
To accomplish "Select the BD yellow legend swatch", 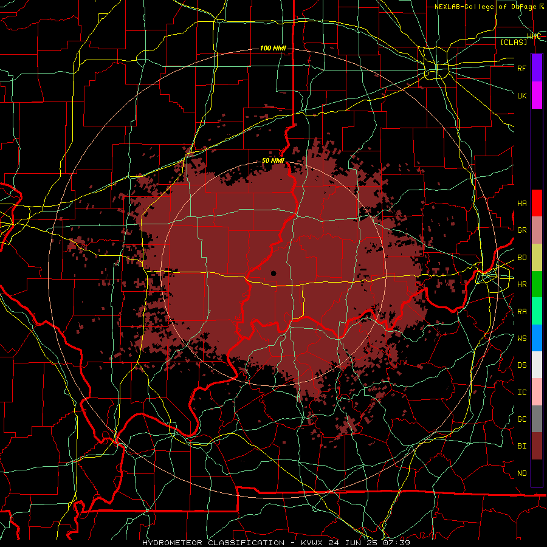I will [537, 258].
